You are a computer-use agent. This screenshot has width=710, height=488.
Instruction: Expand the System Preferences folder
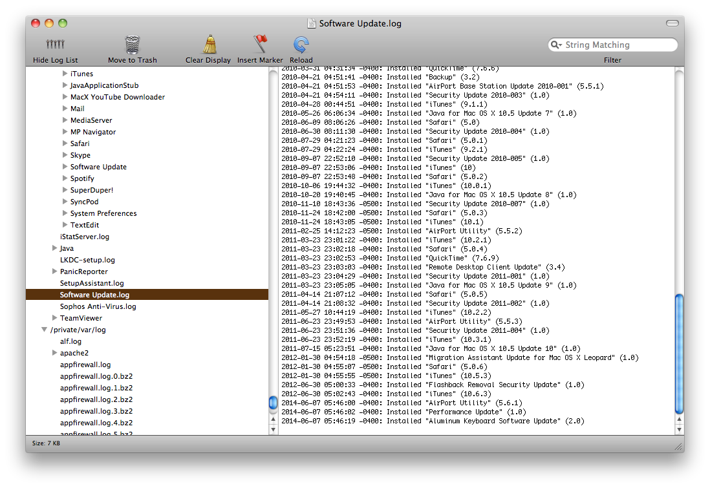pyautogui.click(x=65, y=213)
